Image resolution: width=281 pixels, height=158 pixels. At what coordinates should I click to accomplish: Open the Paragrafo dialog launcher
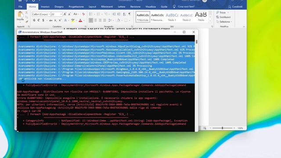pos(132,26)
